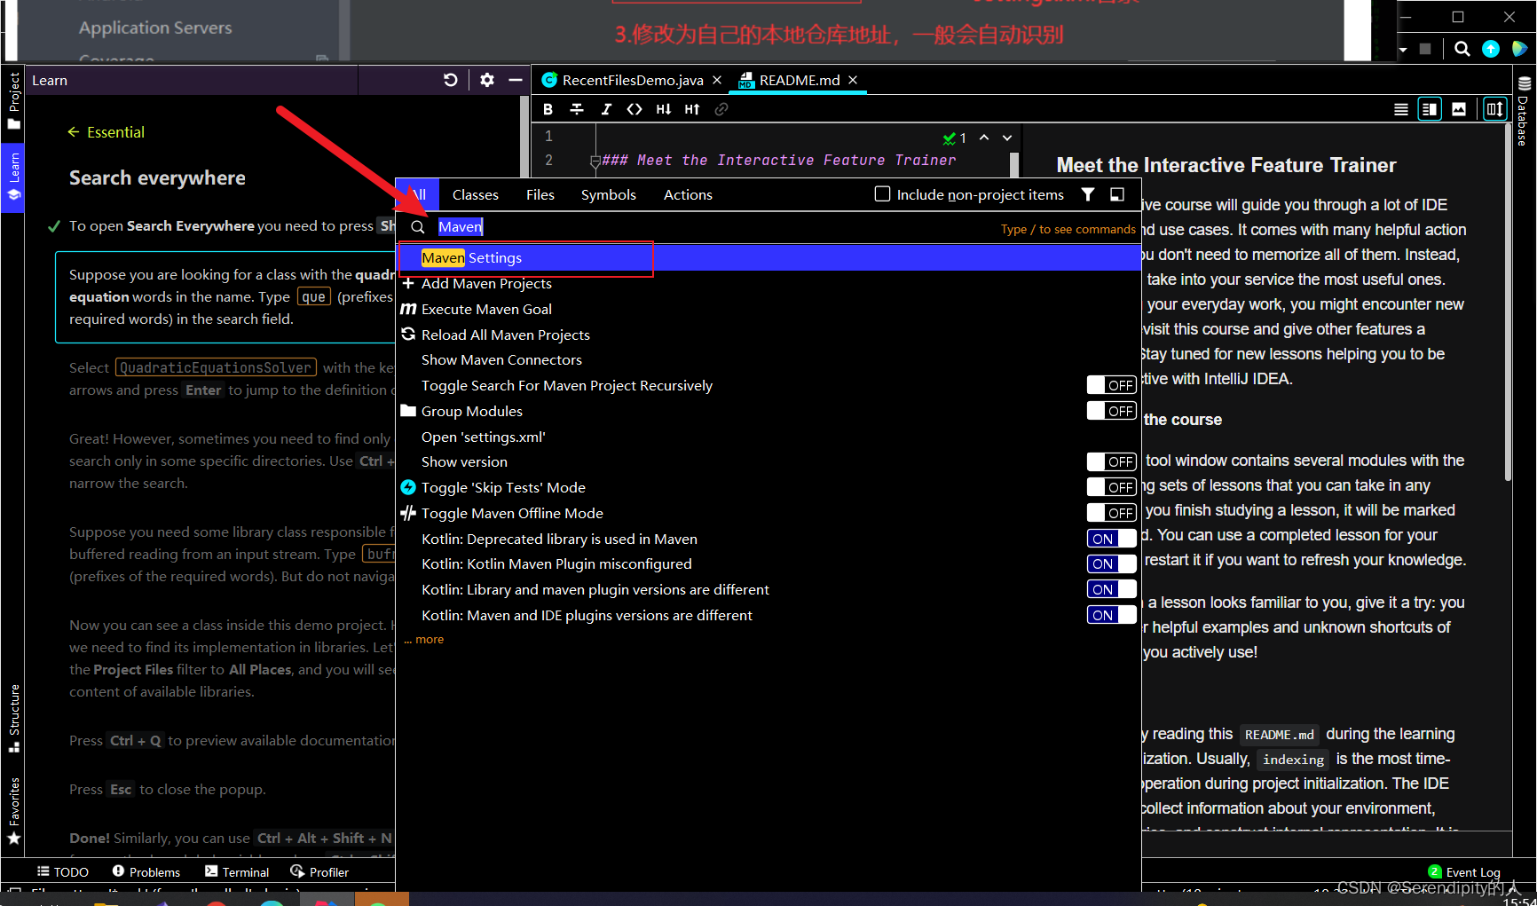This screenshot has height=906, width=1537.
Task: Expand more search results
Action: 424,640
